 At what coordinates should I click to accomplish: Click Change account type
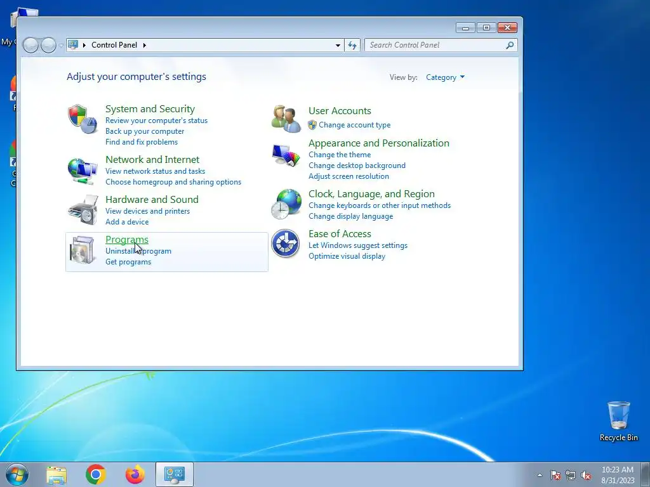pyautogui.click(x=354, y=125)
